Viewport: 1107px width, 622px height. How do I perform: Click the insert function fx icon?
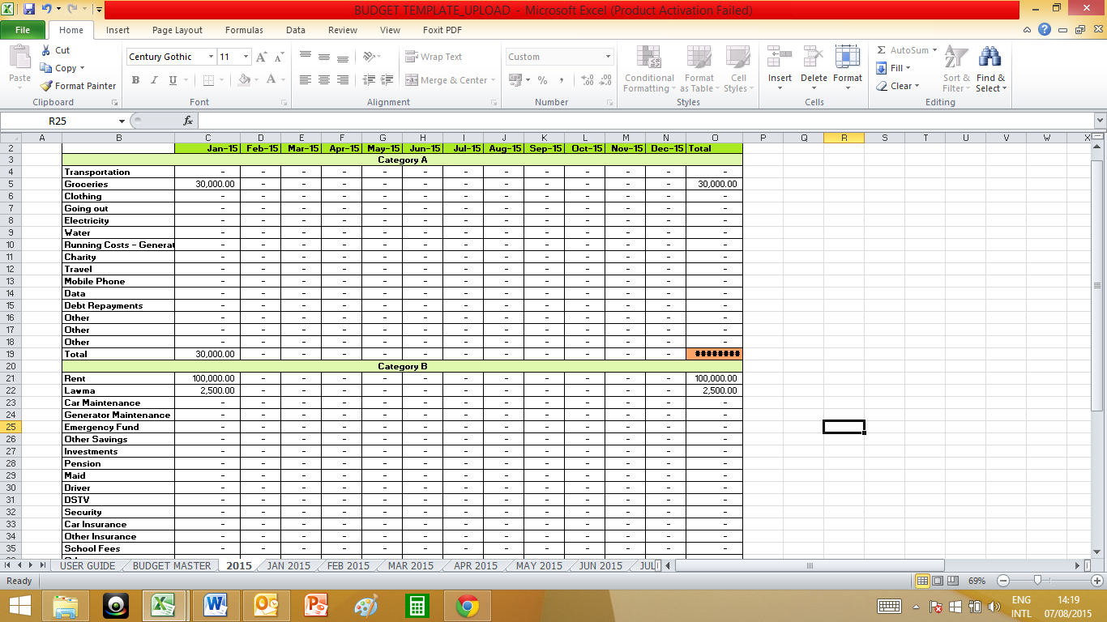pyautogui.click(x=188, y=121)
